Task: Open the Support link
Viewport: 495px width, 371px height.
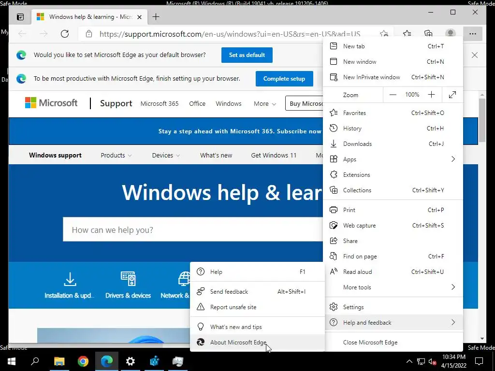Action: (x=116, y=103)
